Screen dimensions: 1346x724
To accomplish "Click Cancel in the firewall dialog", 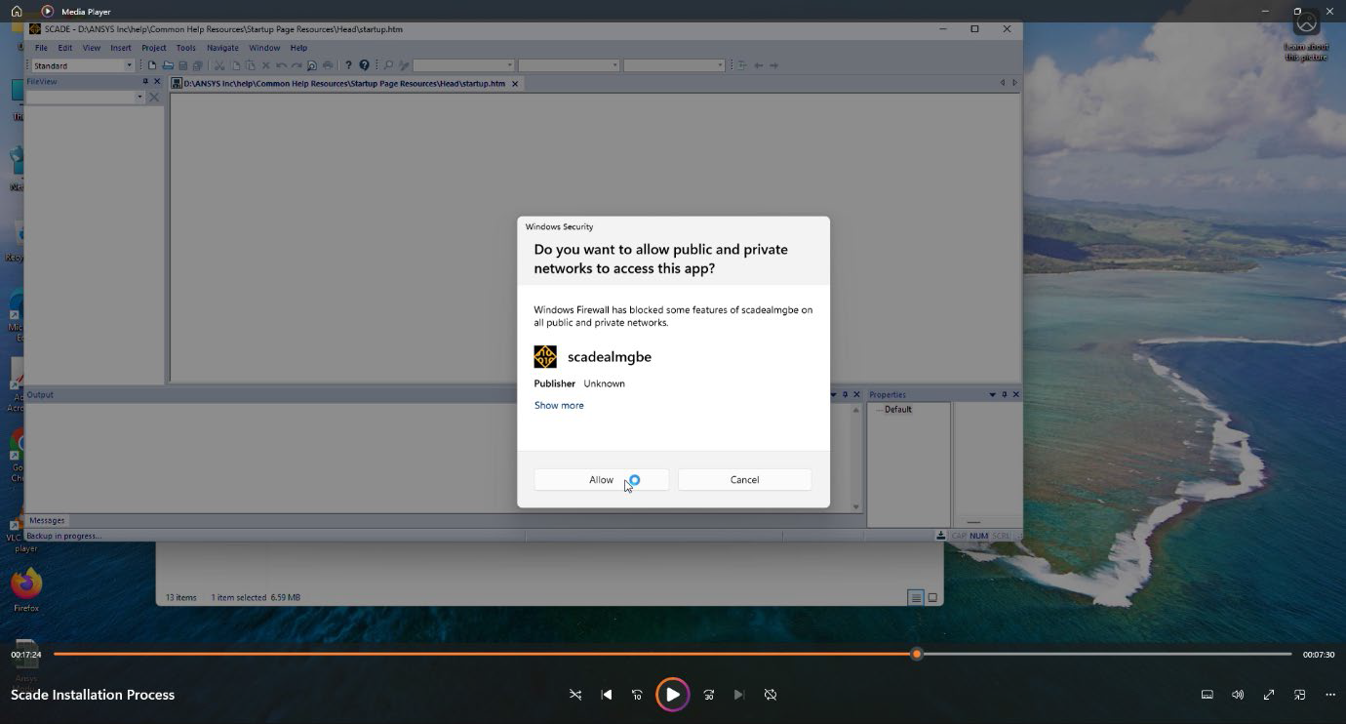I will (744, 479).
